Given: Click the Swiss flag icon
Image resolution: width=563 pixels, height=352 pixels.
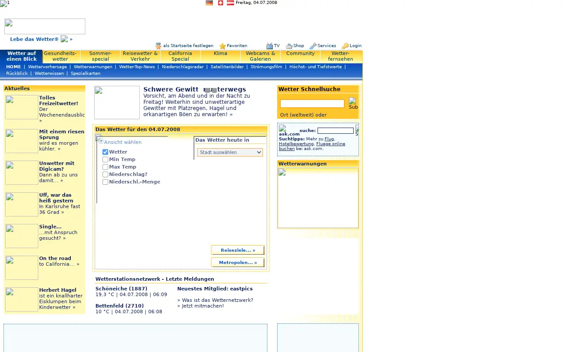Looking at the screenshot, I should tap(220, 3).
